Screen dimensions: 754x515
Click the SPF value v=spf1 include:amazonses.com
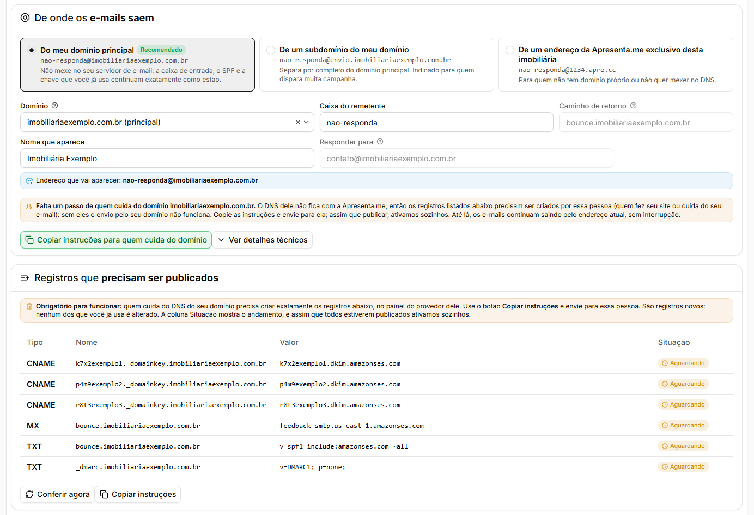[x=344, y=446]
